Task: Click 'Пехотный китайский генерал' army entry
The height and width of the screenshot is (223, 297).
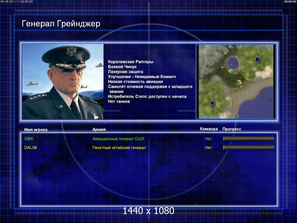Action: click(x=119, y=148)
